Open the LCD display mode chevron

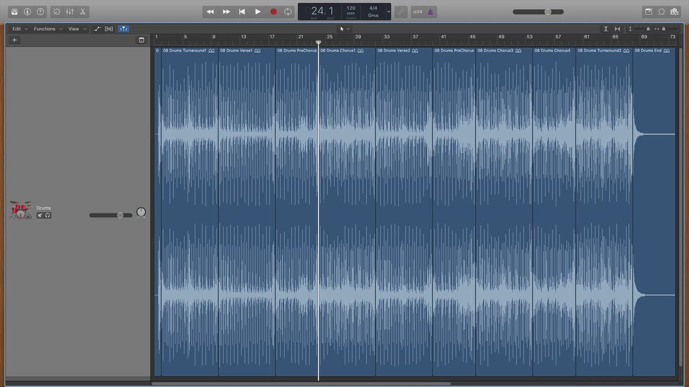pyautogui.click(x=389, y=11)
